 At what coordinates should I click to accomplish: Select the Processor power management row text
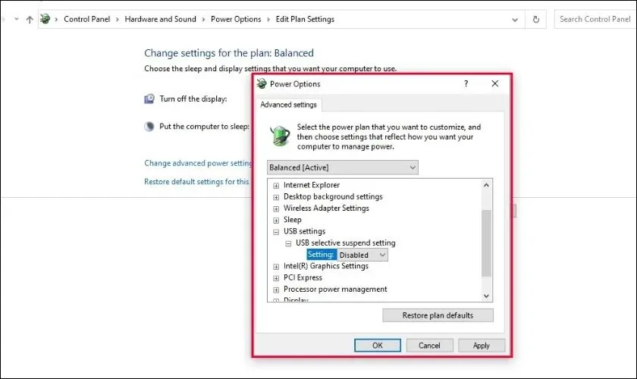(x=335, y=290)
